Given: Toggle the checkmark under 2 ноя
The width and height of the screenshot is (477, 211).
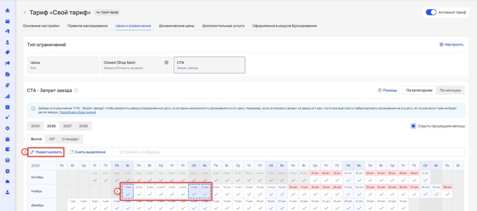Looking at the screenshot, I should tap(139, 194).
